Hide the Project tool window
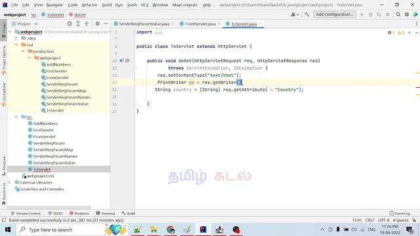This screenshot has width=420, height=236. (106, 24)
